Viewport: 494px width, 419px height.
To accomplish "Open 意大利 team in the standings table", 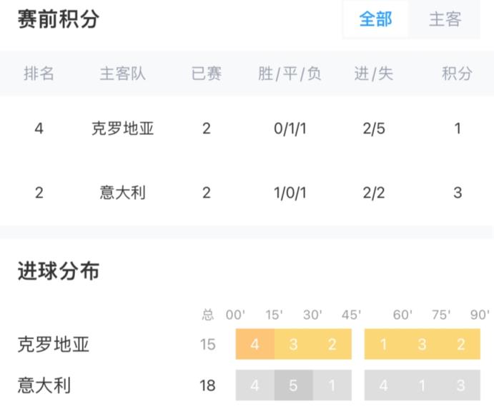I will [x=122, y=193].
